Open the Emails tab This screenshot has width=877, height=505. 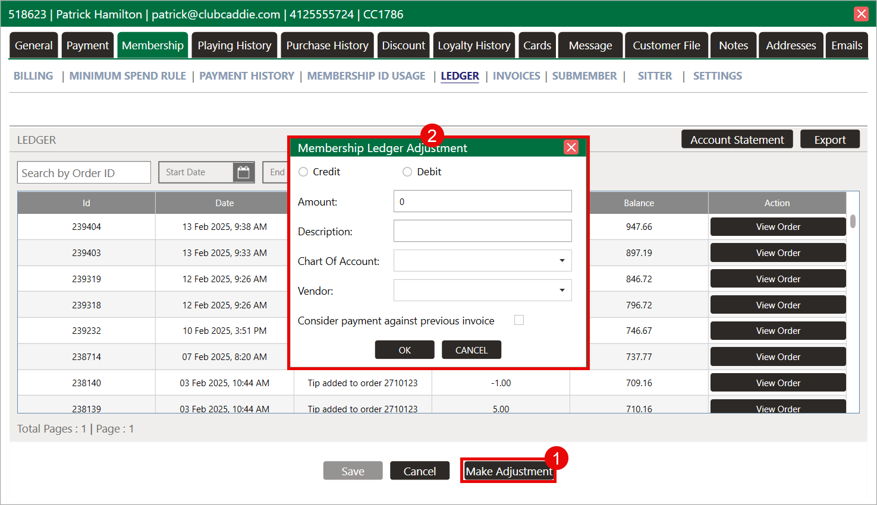click(x=847, y=45)
